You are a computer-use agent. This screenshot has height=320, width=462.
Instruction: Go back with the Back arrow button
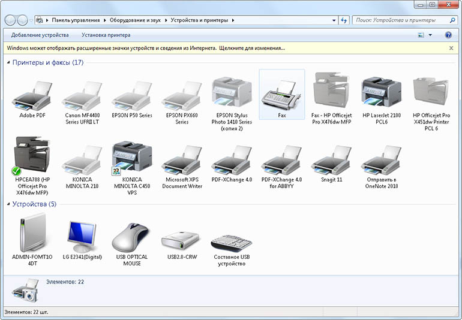(10, 20)
